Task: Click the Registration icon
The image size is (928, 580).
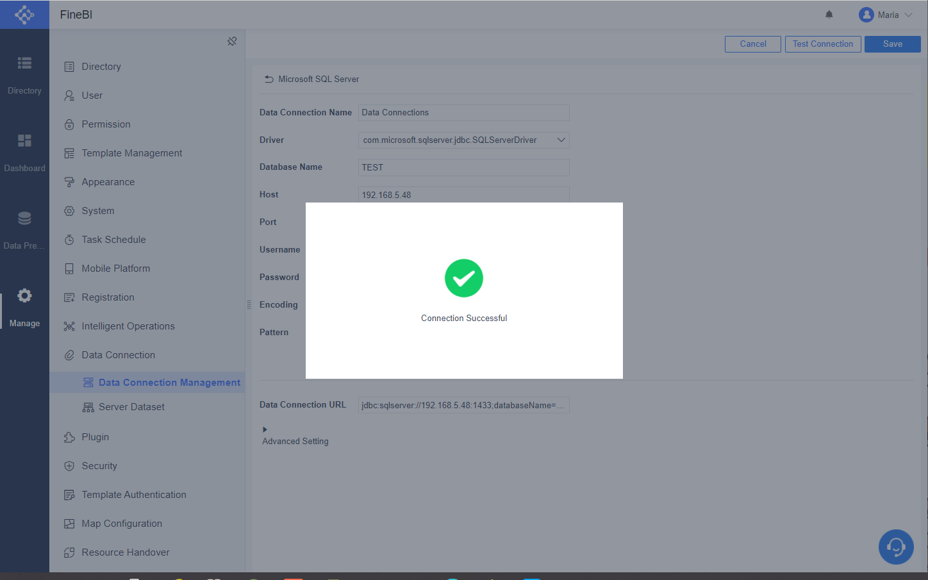Action: pos(69,297)
